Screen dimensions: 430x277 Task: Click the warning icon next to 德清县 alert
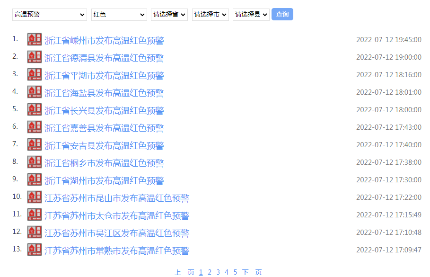pyautogui.click(x=35, y=57)
